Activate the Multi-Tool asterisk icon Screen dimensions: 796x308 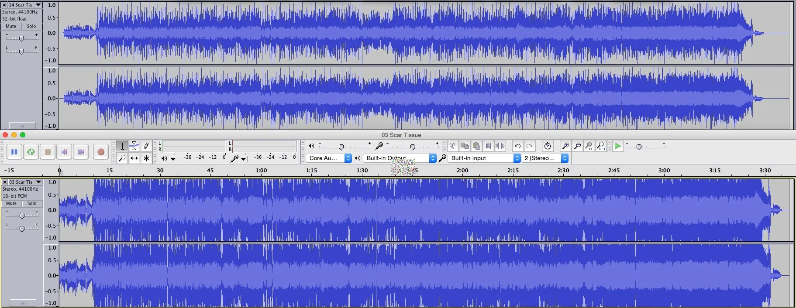[x=146, y=158]
